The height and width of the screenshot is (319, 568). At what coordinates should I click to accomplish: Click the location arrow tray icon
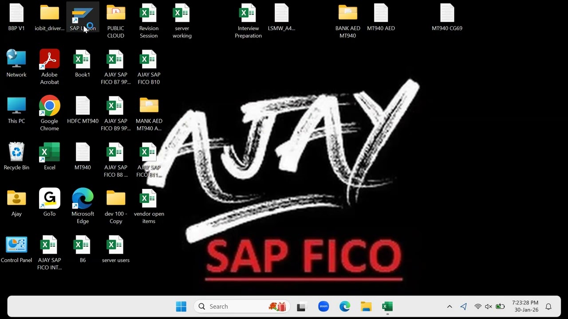click(x=464, y=307)
